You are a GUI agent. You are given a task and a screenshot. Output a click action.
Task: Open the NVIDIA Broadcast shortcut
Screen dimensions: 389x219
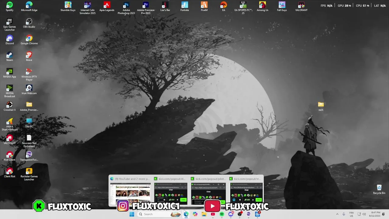click(x=9, y=91)
